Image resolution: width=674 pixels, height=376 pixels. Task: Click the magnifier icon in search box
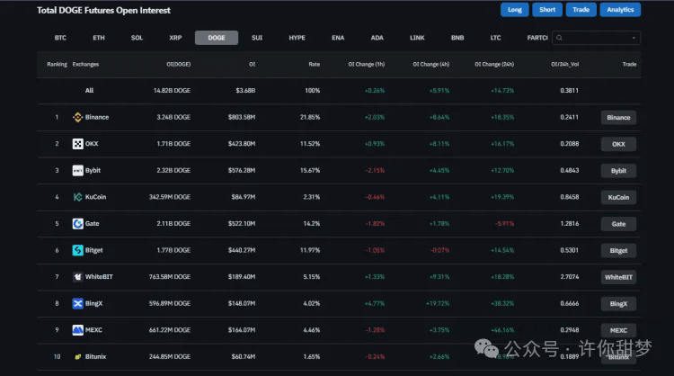(559, 38)
